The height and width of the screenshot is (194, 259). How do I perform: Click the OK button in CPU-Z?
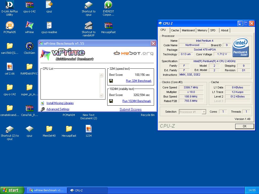[x=245, y=126]
